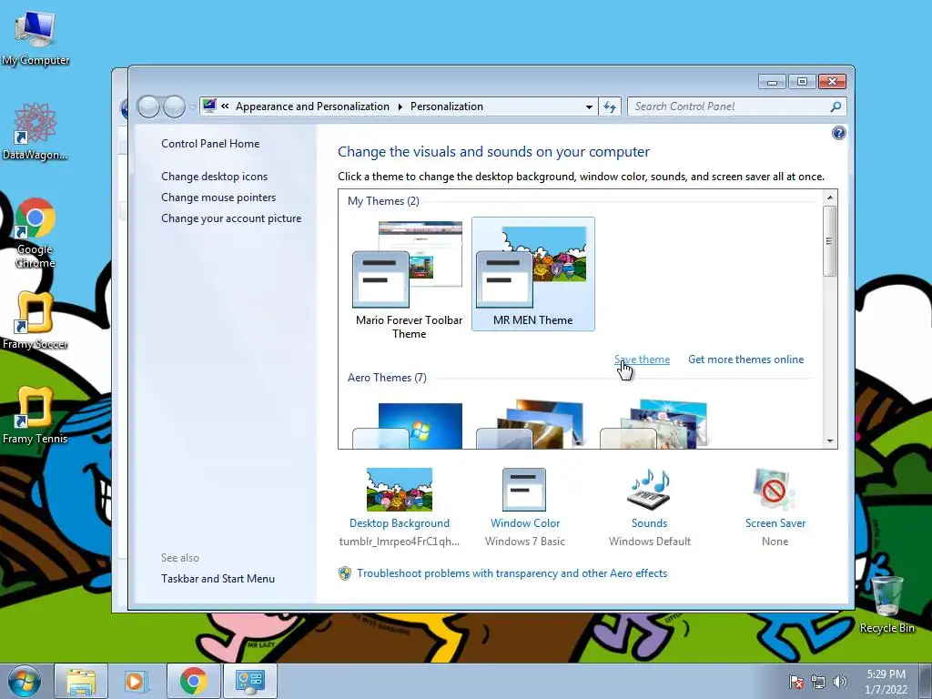Open Desktop Background settings icon

pos(400,489)
